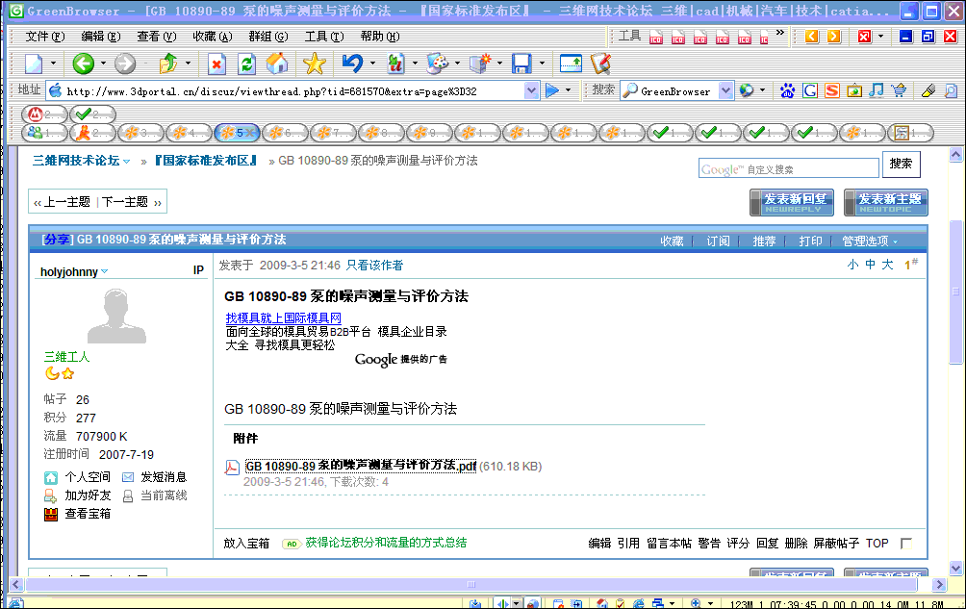Open the back button history dropdown arrow

click(x=102, y=63)
